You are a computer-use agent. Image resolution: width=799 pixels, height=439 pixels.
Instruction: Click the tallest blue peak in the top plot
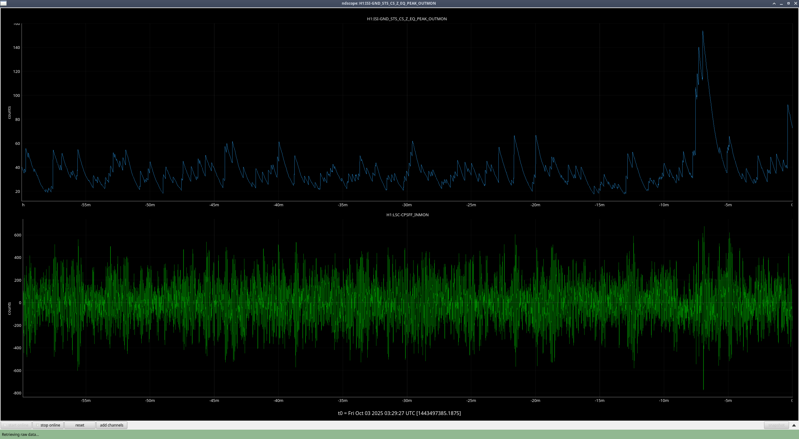pyautogui.click(x=703, y=31)
